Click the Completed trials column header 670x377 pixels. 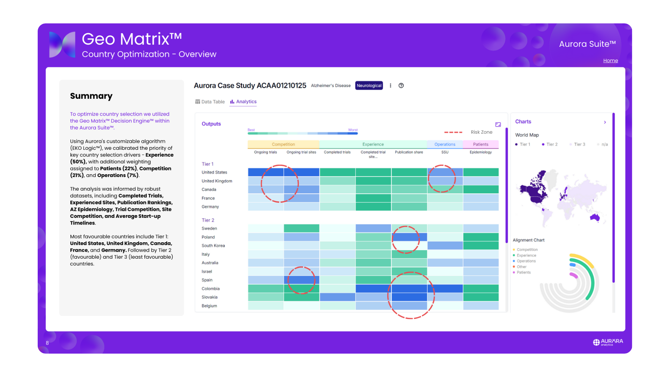click(x=337, y=152)
